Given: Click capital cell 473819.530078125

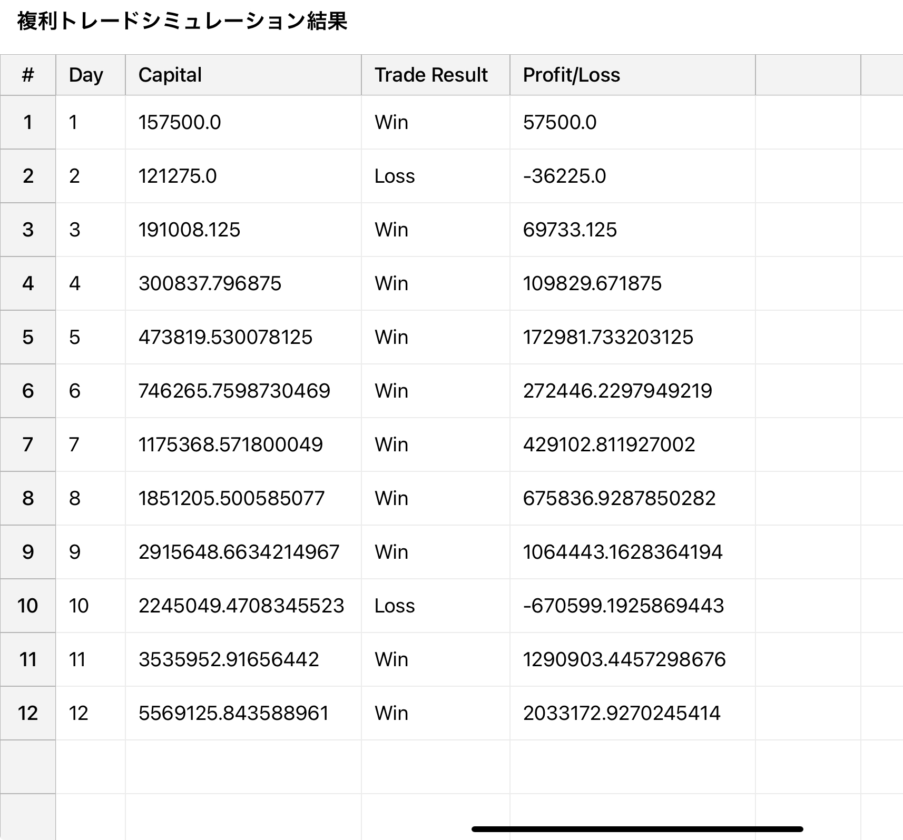Looking at the screenshot, I should pyautogui.click(x=225, y=337).
